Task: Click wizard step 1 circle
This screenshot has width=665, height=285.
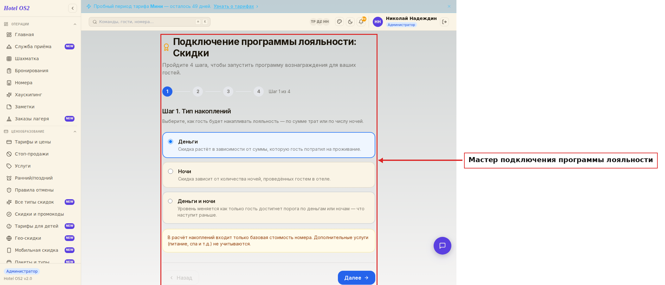Action: point(167,92)
